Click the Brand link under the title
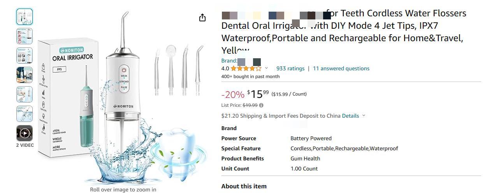Image resolution: width=487 pixels, height=193 pixels. 241,61
